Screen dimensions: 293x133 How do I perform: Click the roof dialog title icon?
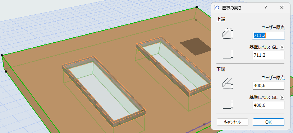tap(217, 8)
